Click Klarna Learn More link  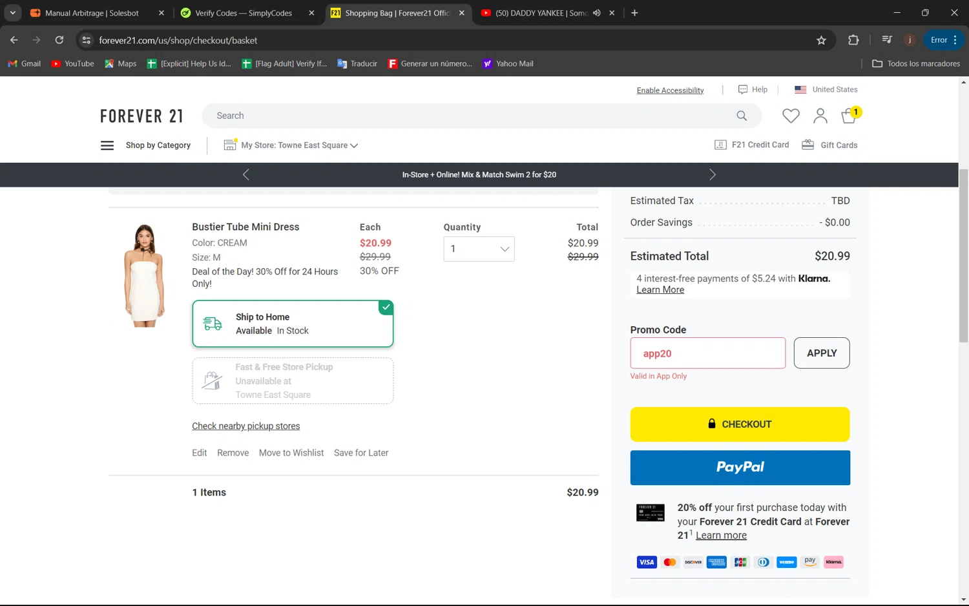click(x=660, y=290)
